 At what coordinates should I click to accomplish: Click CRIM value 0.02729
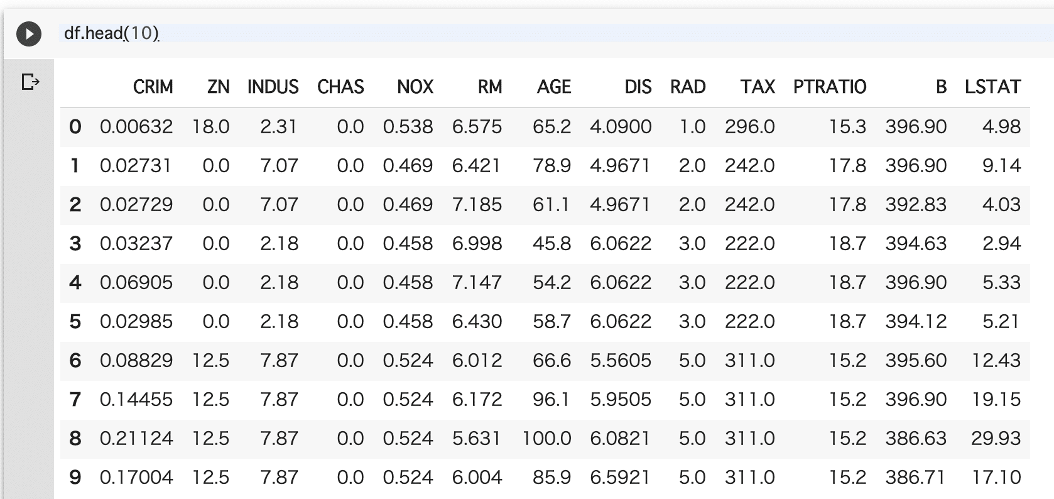pos(136,205)
